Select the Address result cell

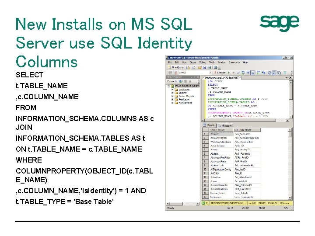[x=221, y=154]
